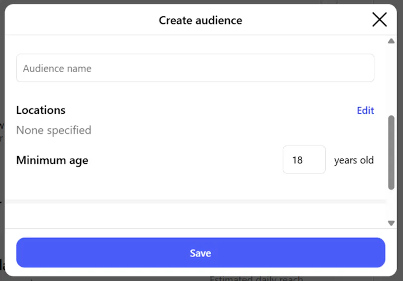Click the Create audience title text

tap(200, 20)
